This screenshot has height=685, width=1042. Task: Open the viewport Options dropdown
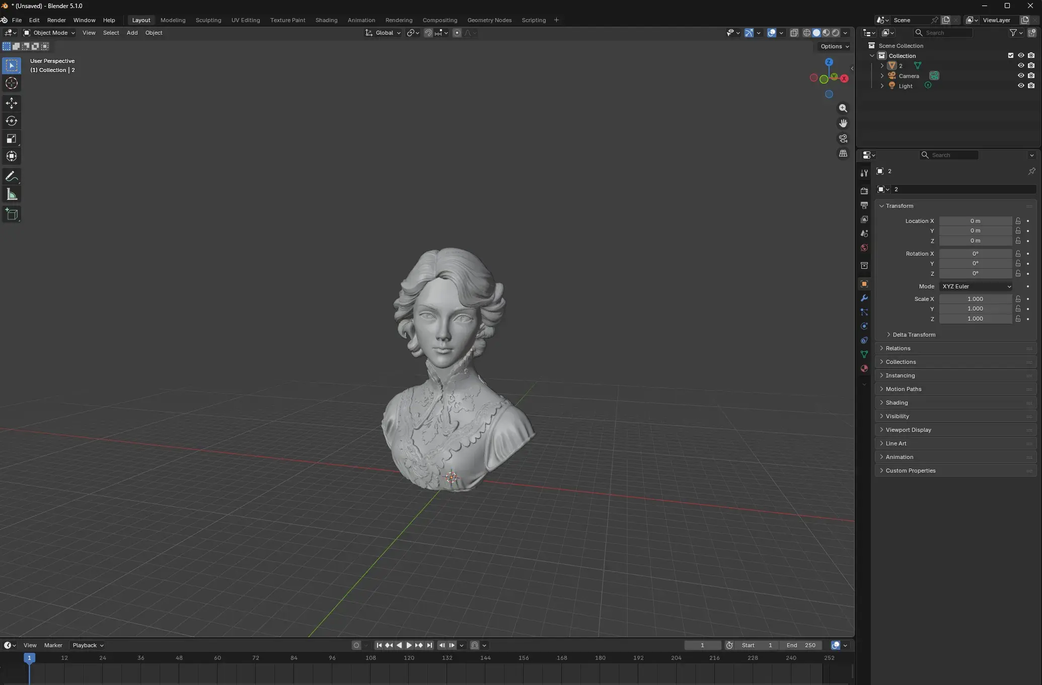click(835, 46)
